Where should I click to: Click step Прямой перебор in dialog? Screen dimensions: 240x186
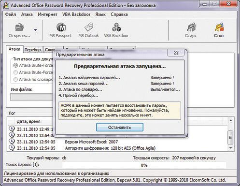(78, 96)
